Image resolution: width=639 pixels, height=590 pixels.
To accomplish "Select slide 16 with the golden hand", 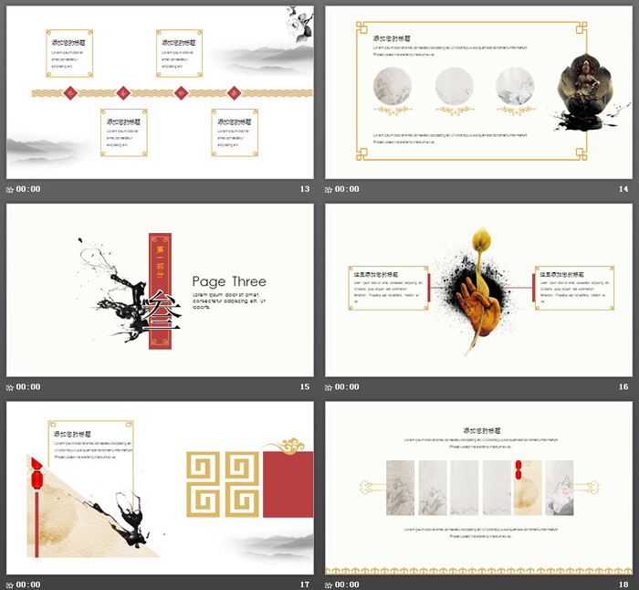I will [x=479, y=290].
